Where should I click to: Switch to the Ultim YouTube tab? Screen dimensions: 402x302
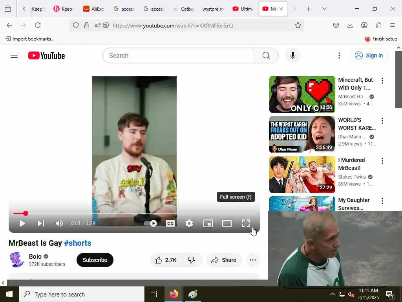243,9
